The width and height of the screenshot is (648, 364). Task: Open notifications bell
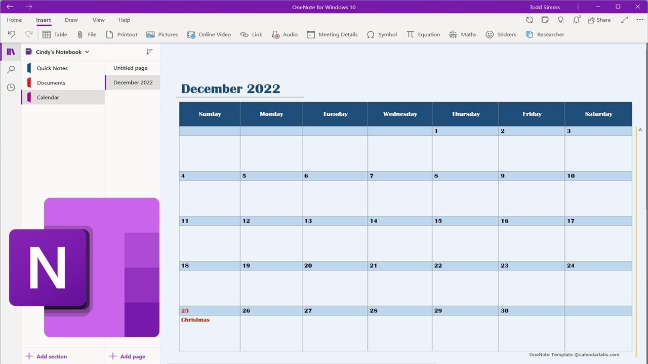coord(577,20)
